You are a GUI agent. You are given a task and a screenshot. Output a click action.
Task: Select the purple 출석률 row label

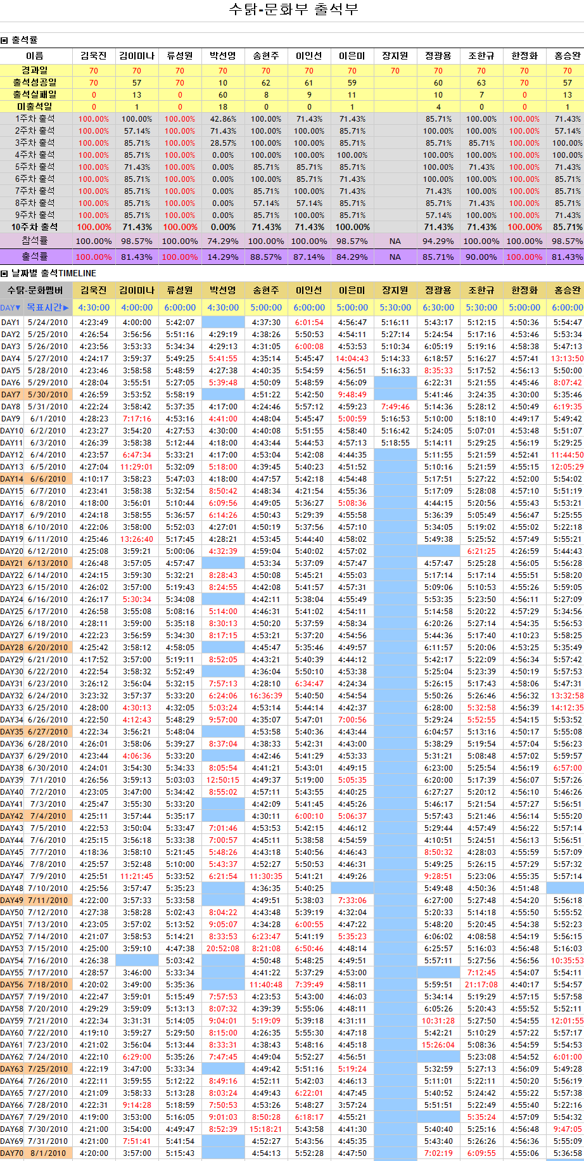point(35,257)
